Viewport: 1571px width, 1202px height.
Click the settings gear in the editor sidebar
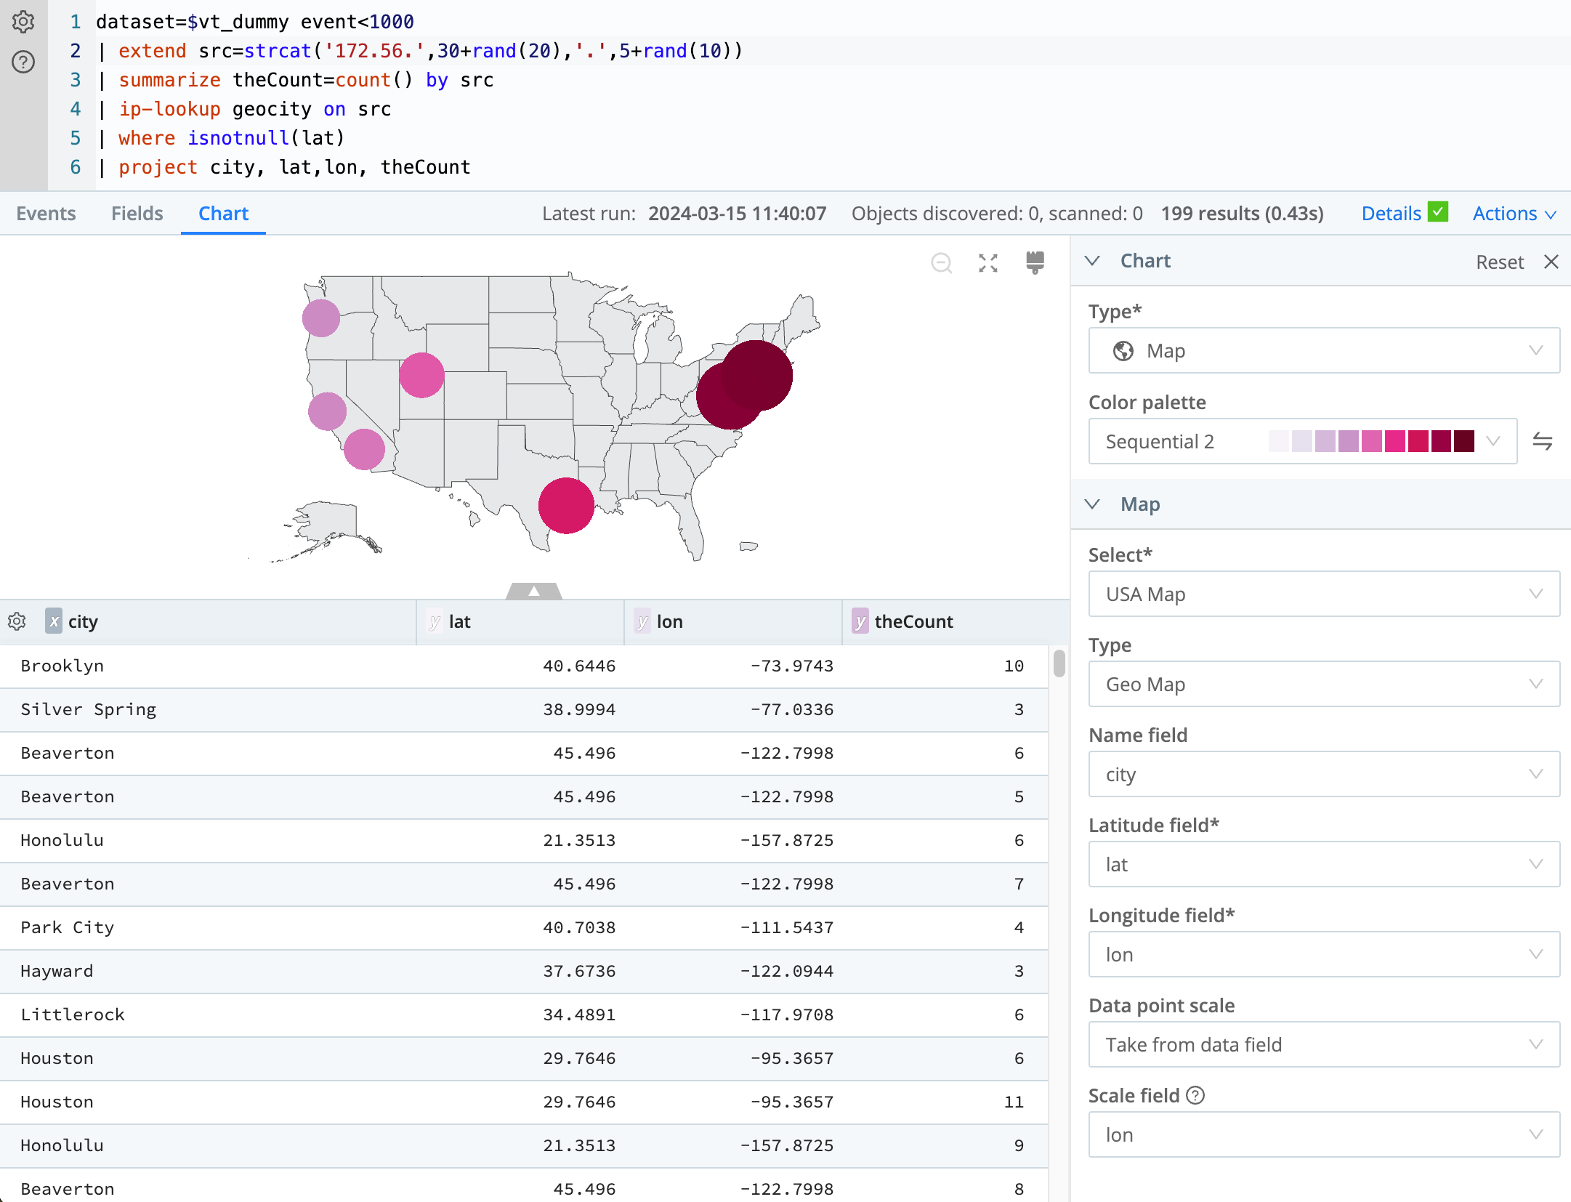23,22
